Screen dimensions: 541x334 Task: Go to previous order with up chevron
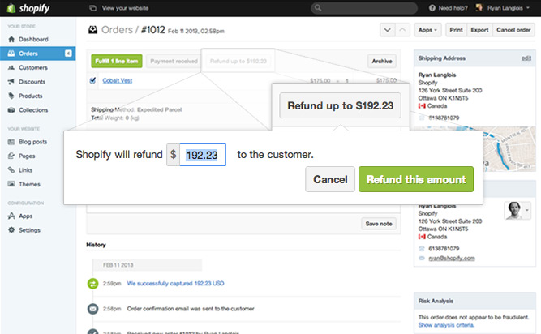(x=402, y=30)
